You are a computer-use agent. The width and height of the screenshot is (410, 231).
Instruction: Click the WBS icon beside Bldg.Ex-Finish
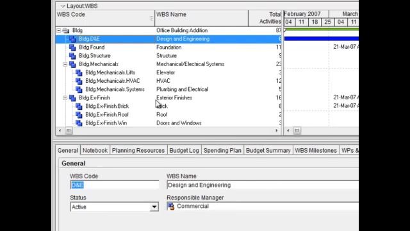click(72, 98)
